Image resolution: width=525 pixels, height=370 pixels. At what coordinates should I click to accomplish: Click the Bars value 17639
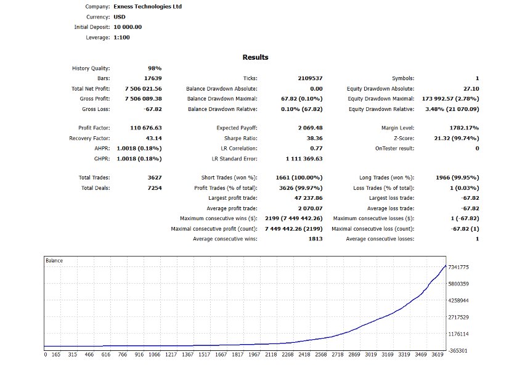(x=153, y=78)
